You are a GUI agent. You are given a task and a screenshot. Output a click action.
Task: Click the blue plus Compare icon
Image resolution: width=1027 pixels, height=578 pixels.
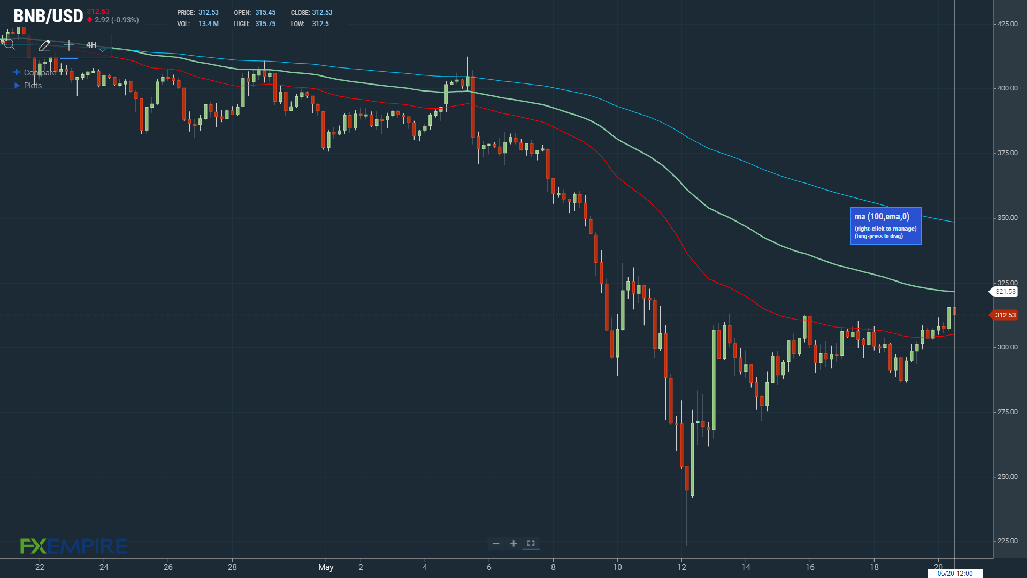click(17, 72)
